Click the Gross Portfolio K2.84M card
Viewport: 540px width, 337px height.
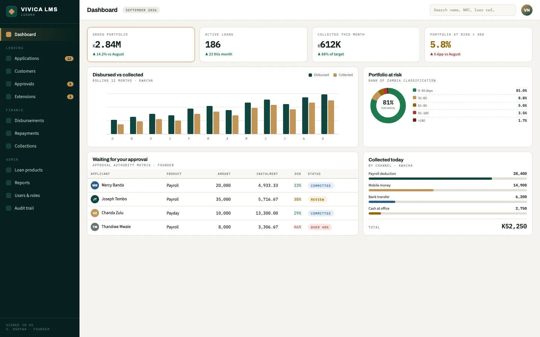pos(141,45)
